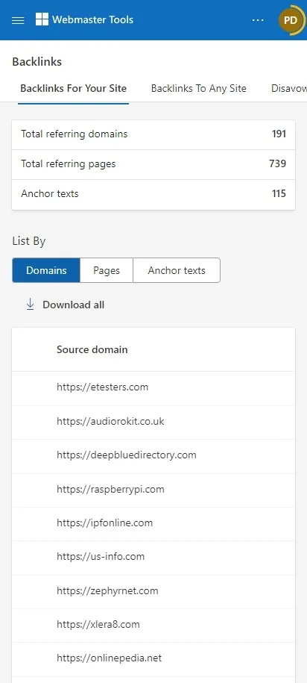Select the https://deepbluedirectory.com row
Image resolution: width=307 pixels, height=683 pixels.
tap(153, 455)
